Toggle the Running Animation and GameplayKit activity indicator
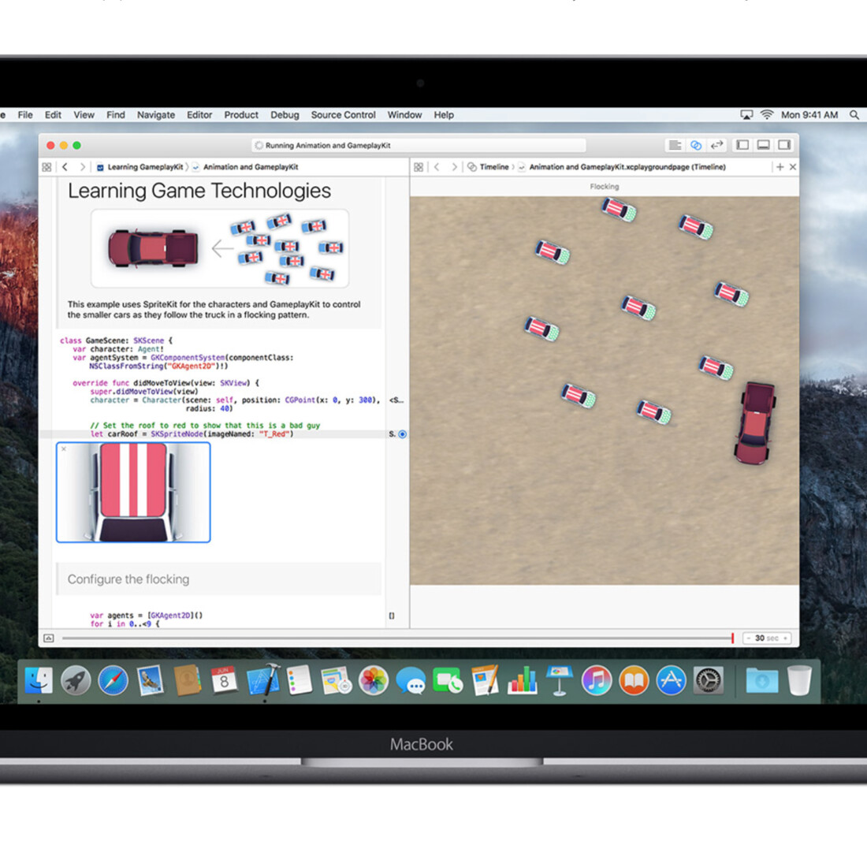The height and width of the screenshot is (867, 867). 259,145
